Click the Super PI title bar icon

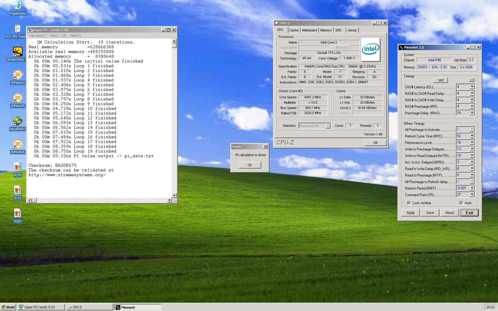click(30, 30)
